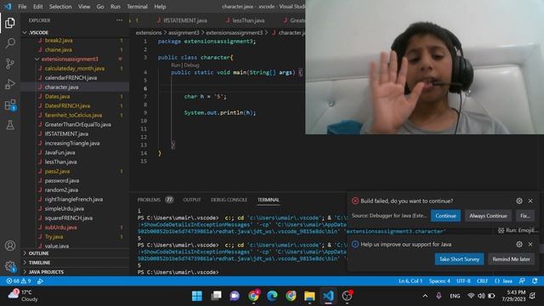
Task: Open Run and Debug view
Action: [10, 84]
